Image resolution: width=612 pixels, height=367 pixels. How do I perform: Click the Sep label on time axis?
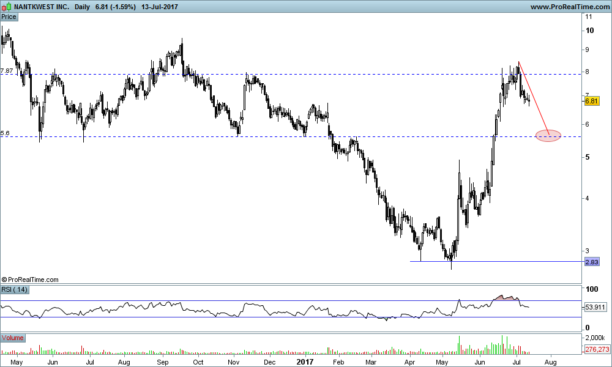(162, 362)
